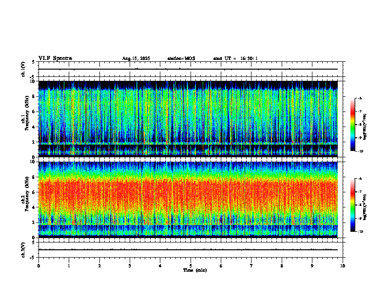Click time axis tick label "3"
Image resolution: width=386 pixels, height=298 pixels.
click(x=130, y=266)
